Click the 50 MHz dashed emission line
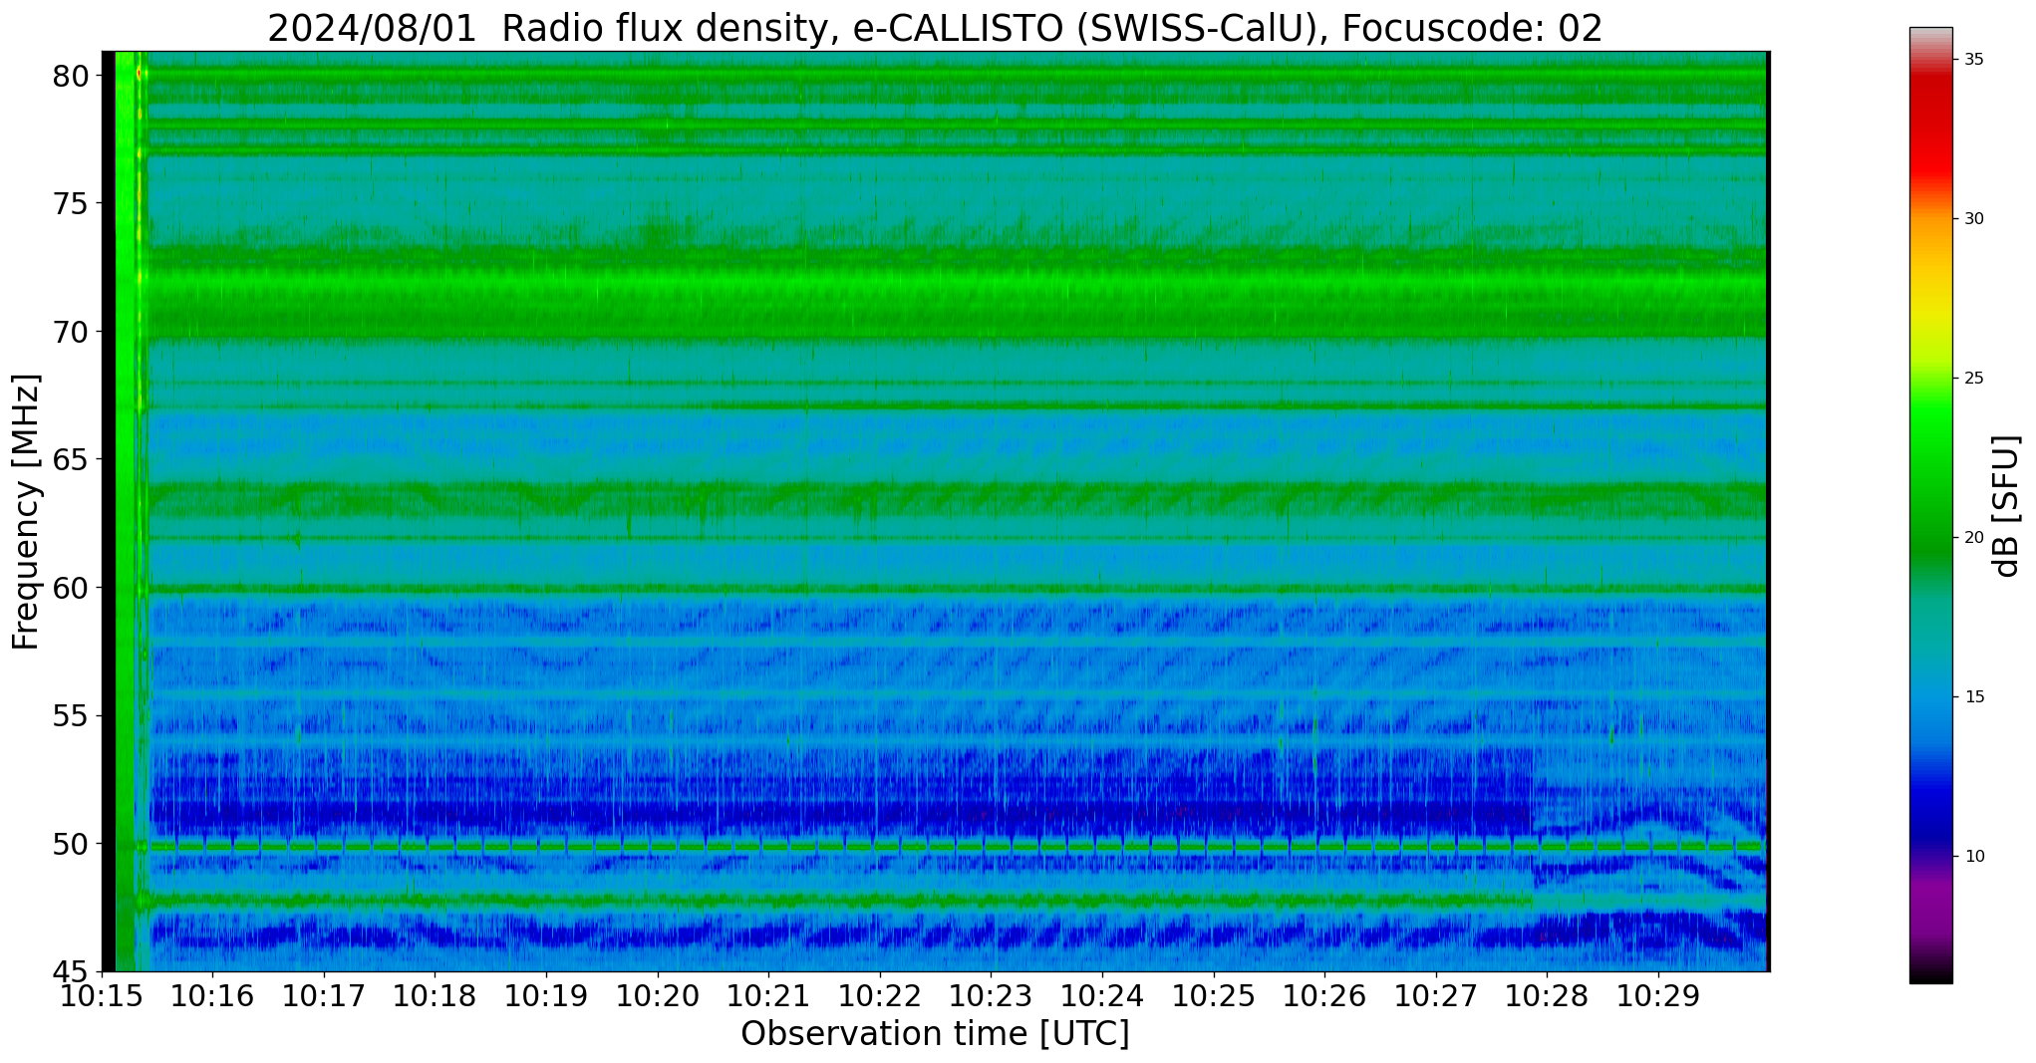The width and height of the screenshot is (2036, 1063). coord(957,846)
